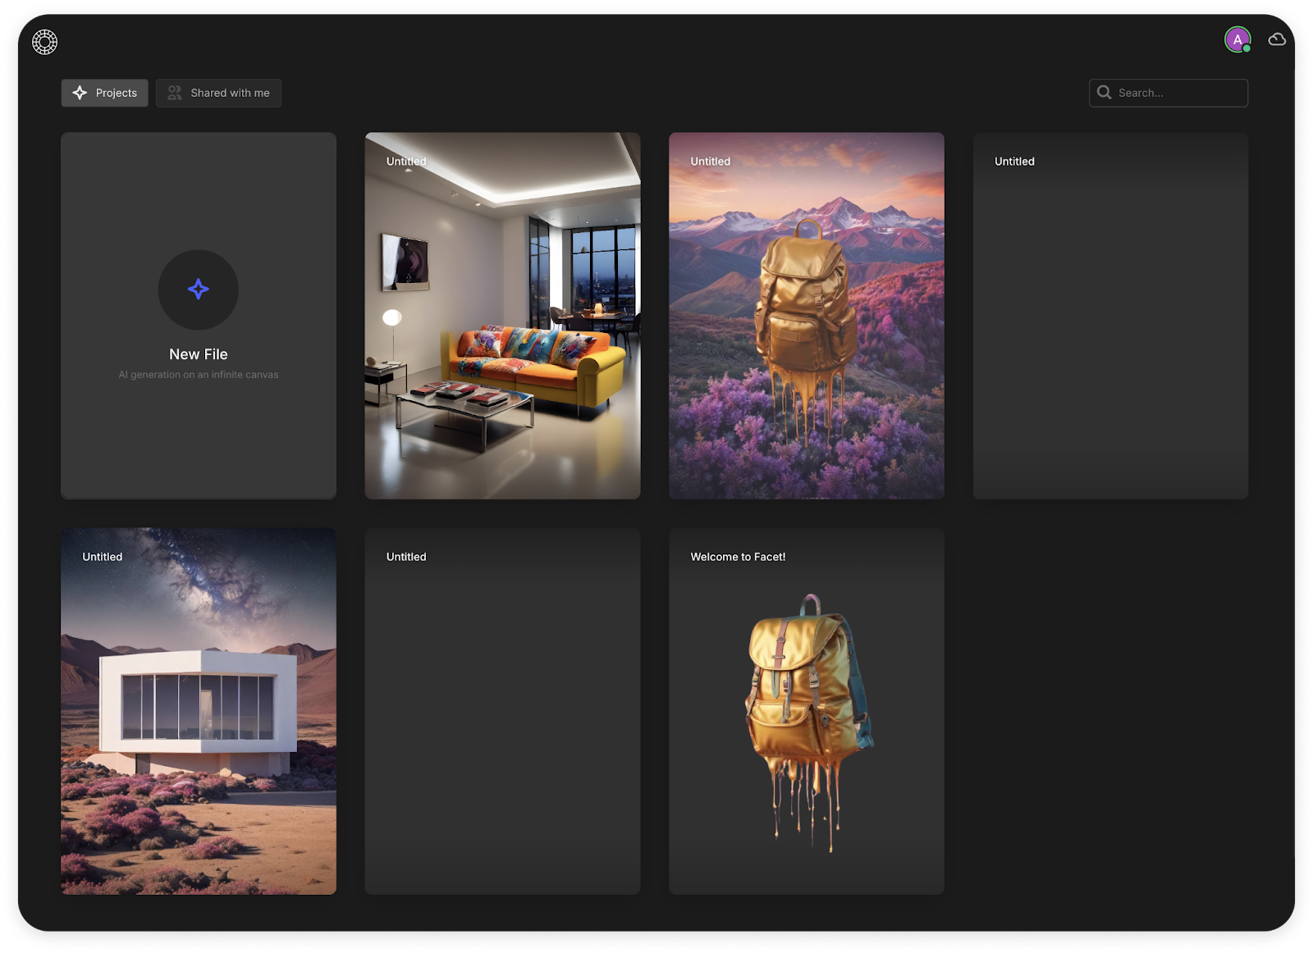Click the magnifier icon in search
1313x953 pixels.
coord(1105,93)
